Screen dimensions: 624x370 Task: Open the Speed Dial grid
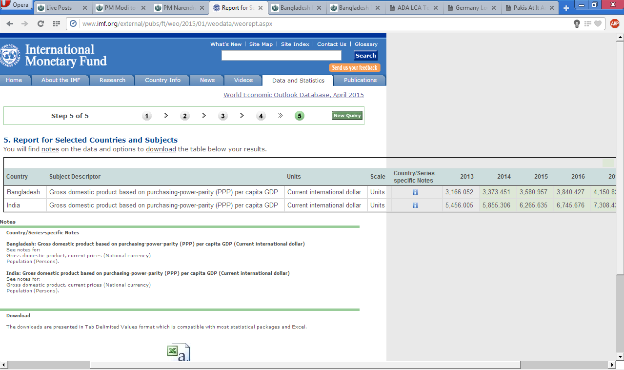tap(56, 24)
